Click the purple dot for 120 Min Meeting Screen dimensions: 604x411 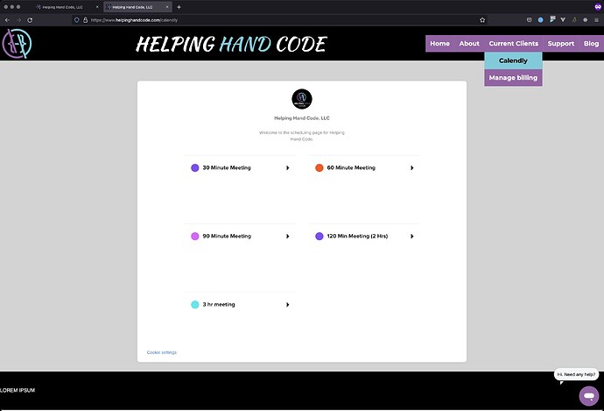click(x=320, y=236)
